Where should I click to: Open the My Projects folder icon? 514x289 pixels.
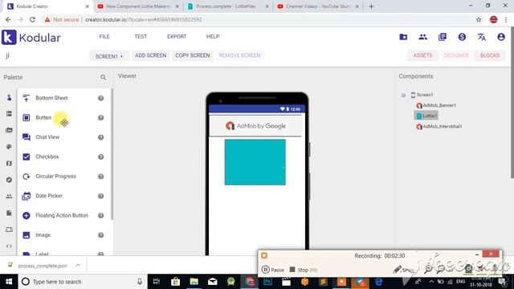point(403,37)
